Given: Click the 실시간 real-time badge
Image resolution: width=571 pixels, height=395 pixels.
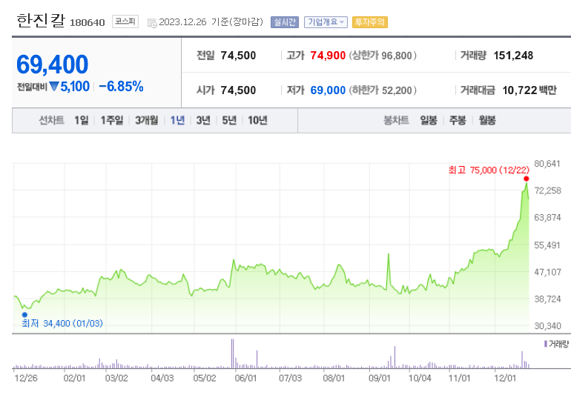Looking at the screenshot, I should [x=285, y=22].
